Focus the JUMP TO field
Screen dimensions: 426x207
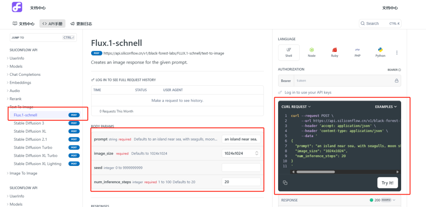coord(43,38)
